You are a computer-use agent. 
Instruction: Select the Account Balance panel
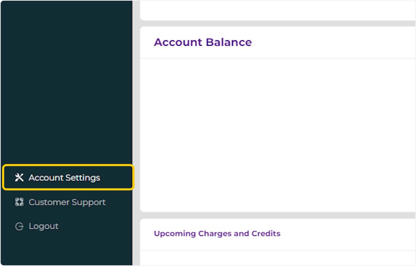pyautogui.click(x=277, y=104)
